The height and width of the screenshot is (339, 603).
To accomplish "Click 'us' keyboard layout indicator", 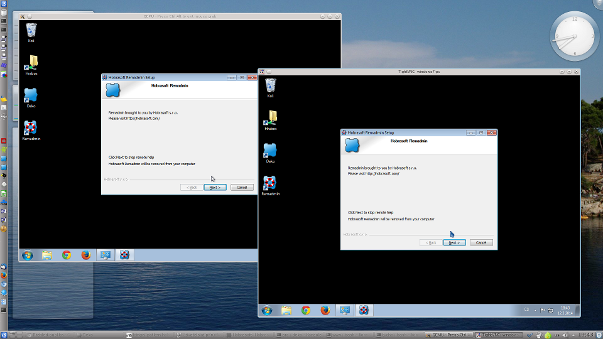I will [557, 335].
